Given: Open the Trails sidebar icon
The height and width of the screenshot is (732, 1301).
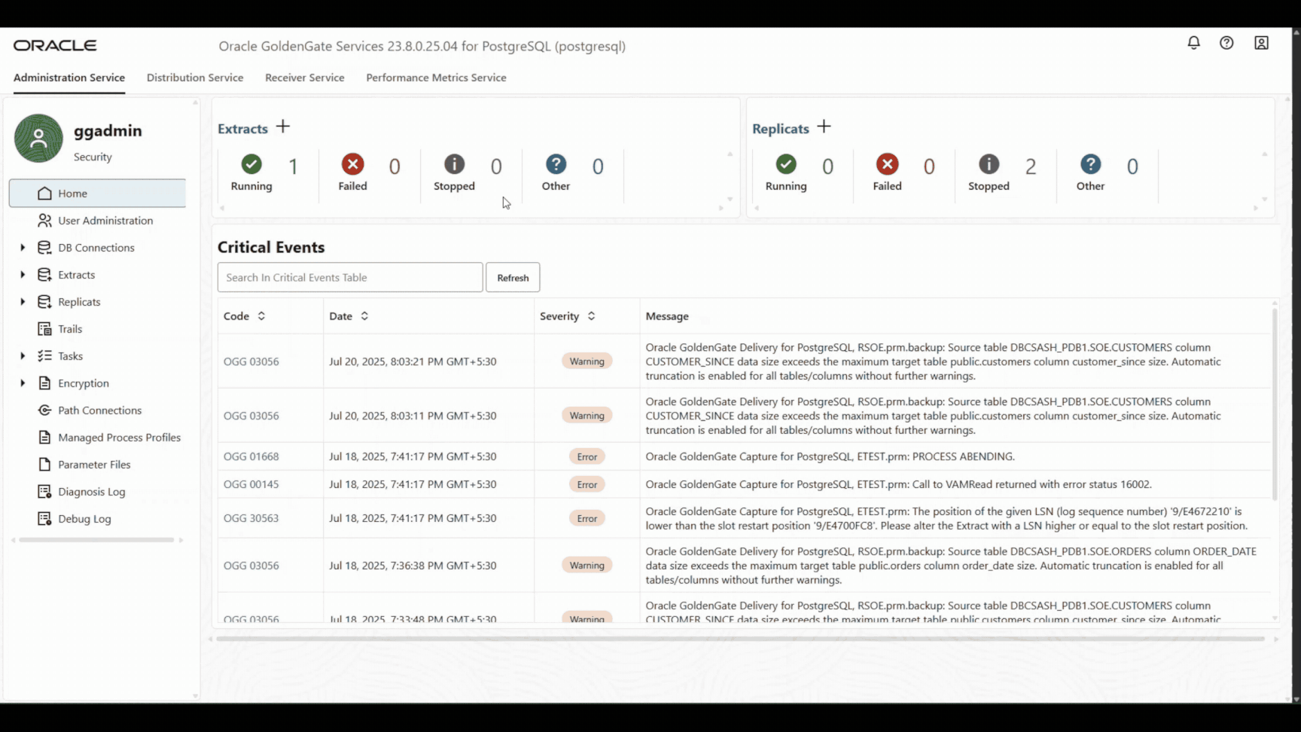Looking at the screenshot, I should (44, 328).
